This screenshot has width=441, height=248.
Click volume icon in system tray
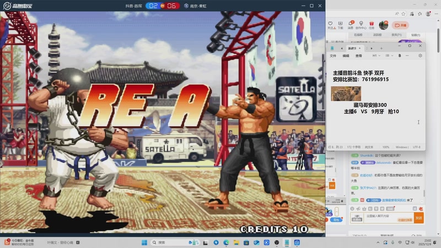click(412, 242)
